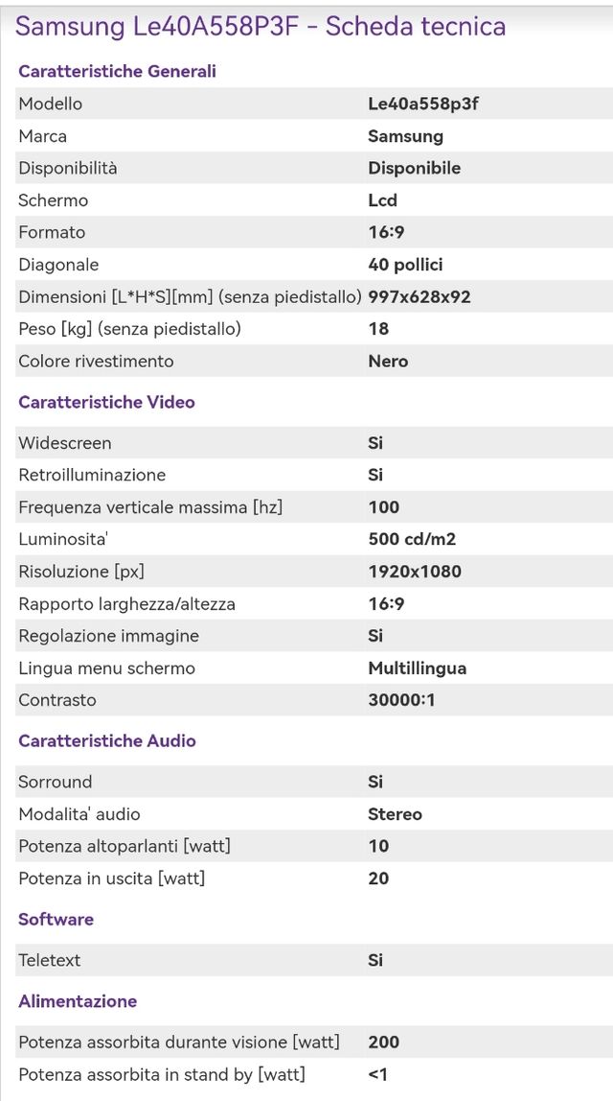Viewport: 613px width, 1101px height.
Task: Select the Disponibile availability value
Action: coord(414,168)
